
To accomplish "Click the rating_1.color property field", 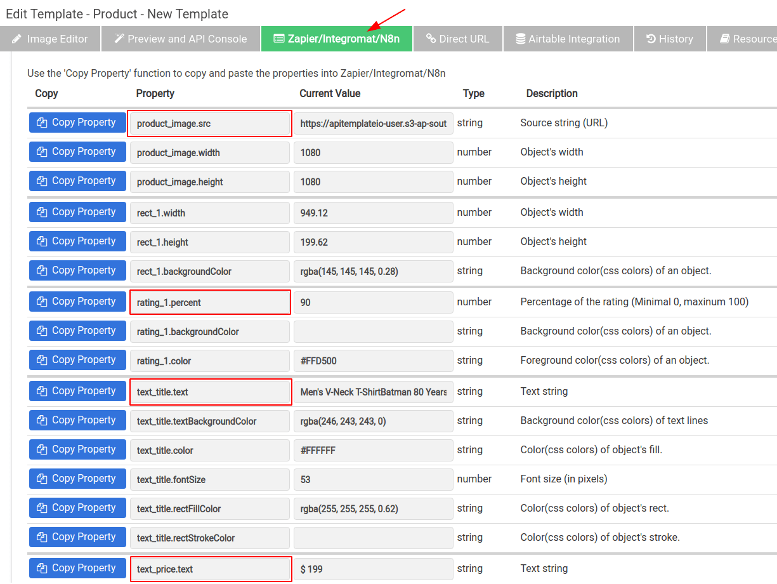I will [x=210, y=361].
